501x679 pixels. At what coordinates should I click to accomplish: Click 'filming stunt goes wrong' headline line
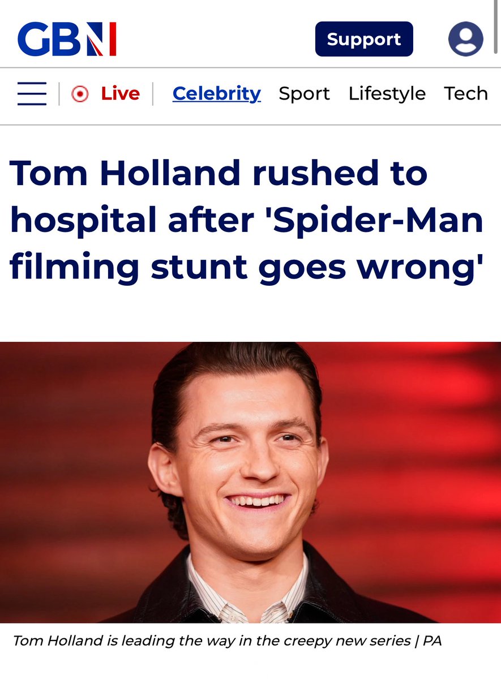point(246,267)
